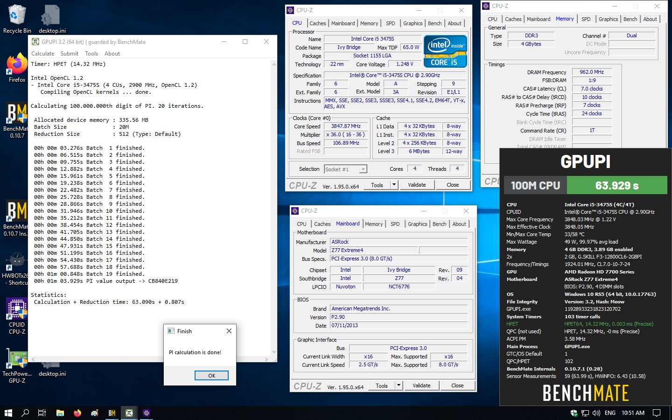Open the ENG language indicator in the taskbar
Screen dimensions: 672x420
[610, 413]
